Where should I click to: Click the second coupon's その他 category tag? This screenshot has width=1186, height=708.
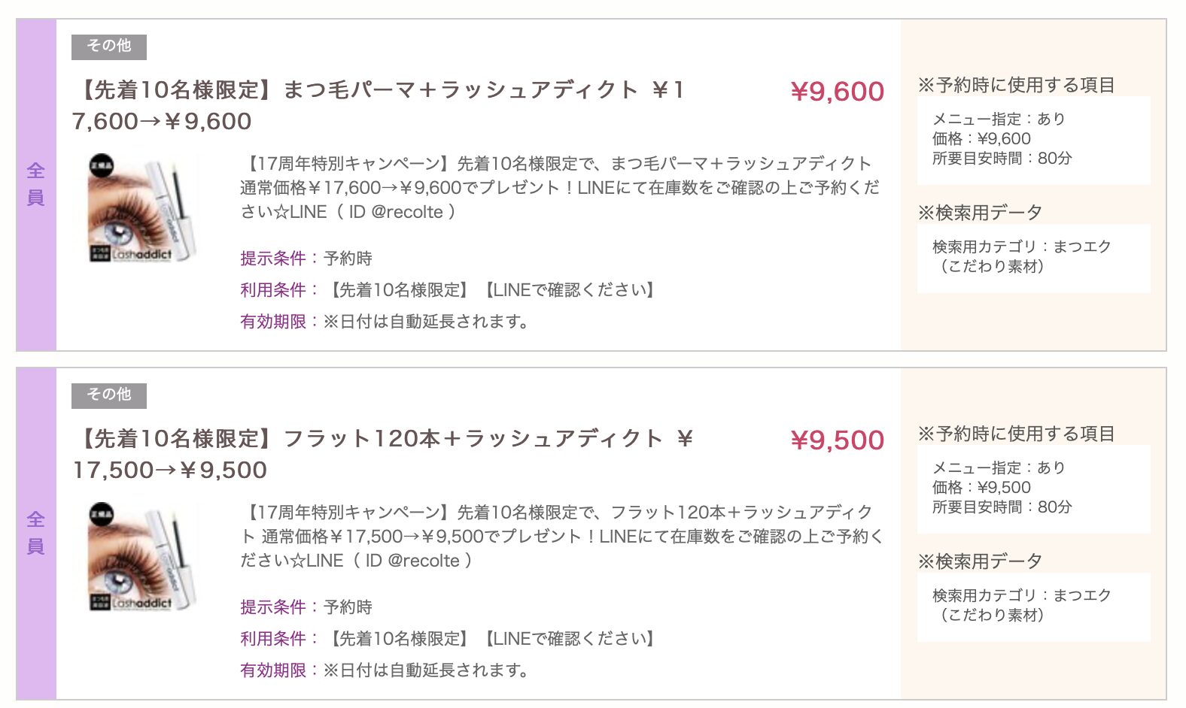tap(109, 395)
